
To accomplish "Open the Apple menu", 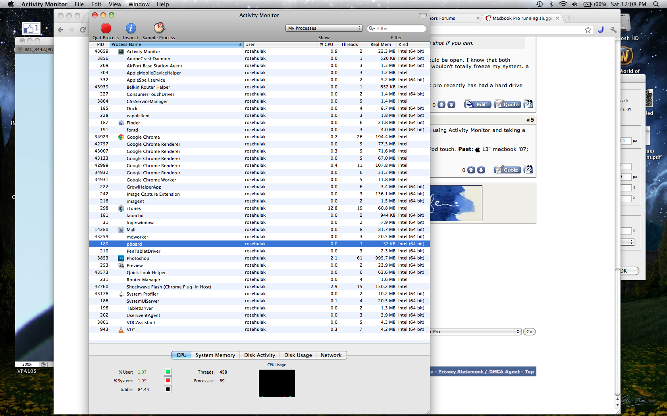I will (x=11, y=4).
